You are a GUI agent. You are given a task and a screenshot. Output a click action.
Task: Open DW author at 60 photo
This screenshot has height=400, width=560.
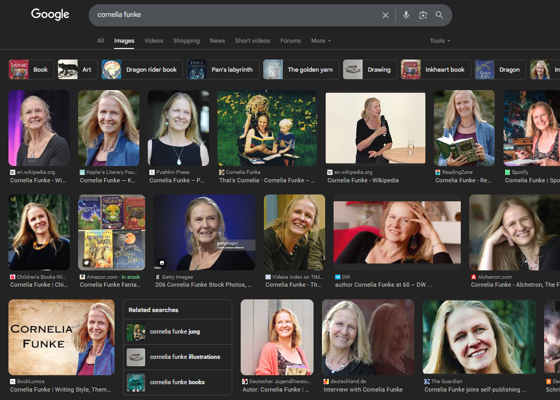coord(397,232)
